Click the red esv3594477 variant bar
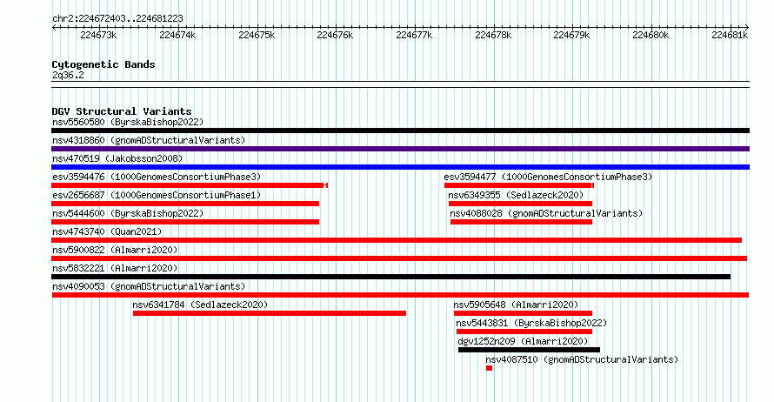 [x=519, y=185]
